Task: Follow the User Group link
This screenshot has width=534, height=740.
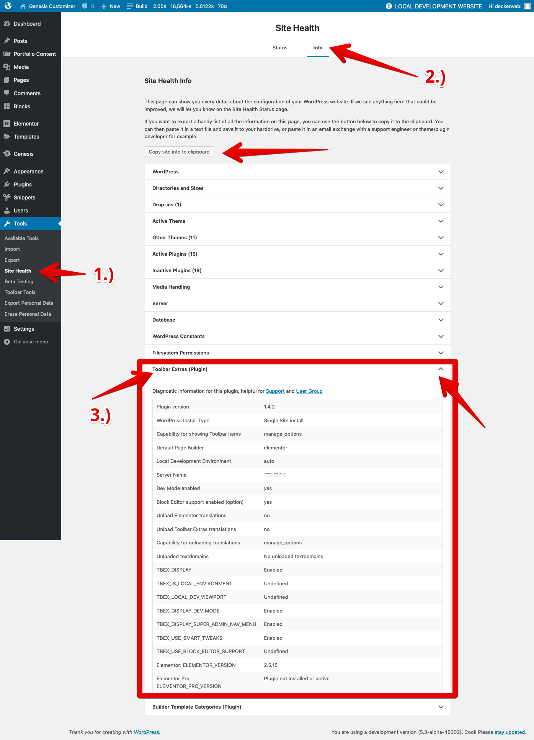Action: (309, 391)
